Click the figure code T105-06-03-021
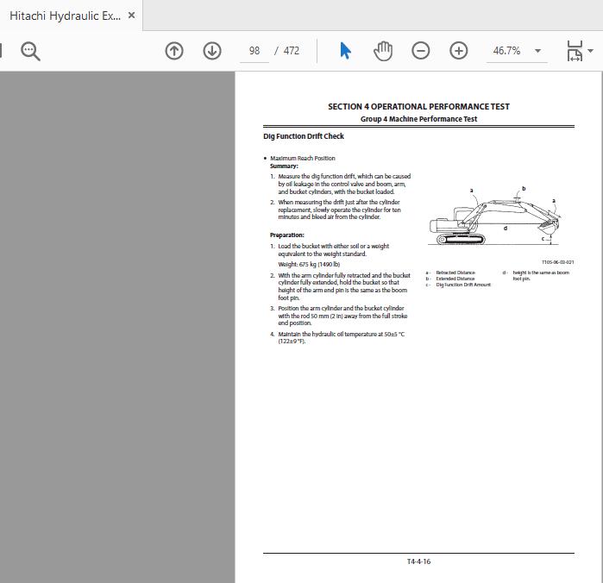 (x=557, y=262)
